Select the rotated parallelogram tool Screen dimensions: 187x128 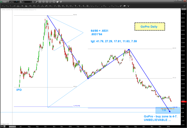click(38, 6)
